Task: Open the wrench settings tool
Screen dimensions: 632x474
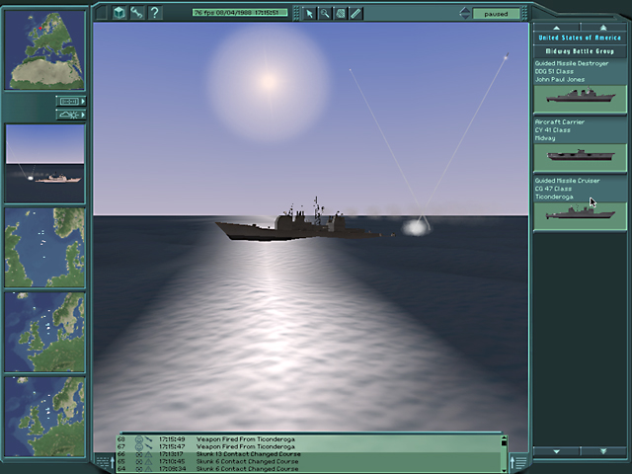Action: [x=136, y=13]
